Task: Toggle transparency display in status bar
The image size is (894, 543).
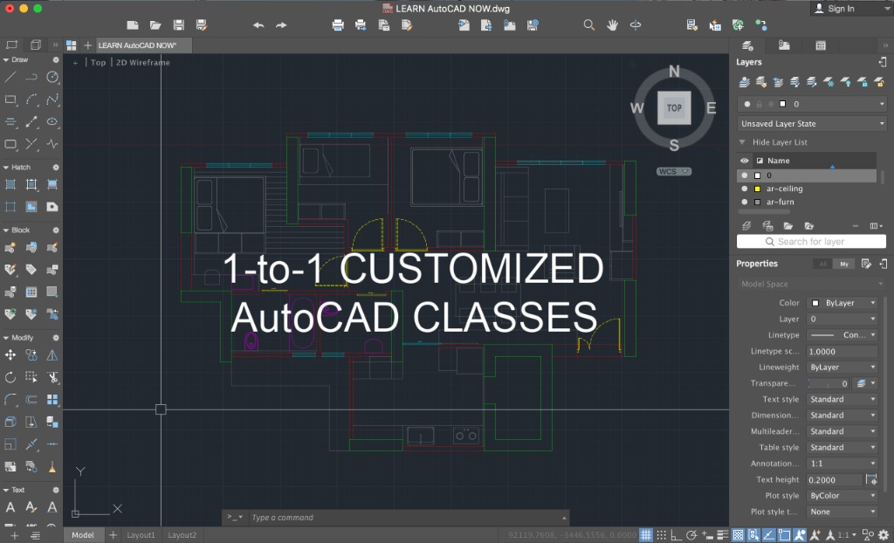Action: [738, 535]
